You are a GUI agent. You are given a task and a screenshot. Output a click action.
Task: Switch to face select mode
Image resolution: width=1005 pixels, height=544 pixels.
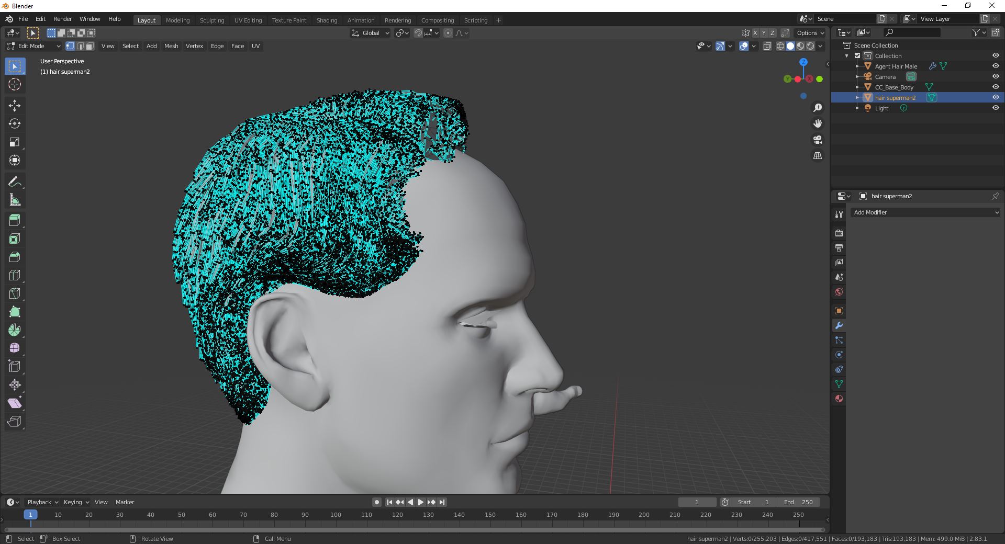click(x=90, y=46)
